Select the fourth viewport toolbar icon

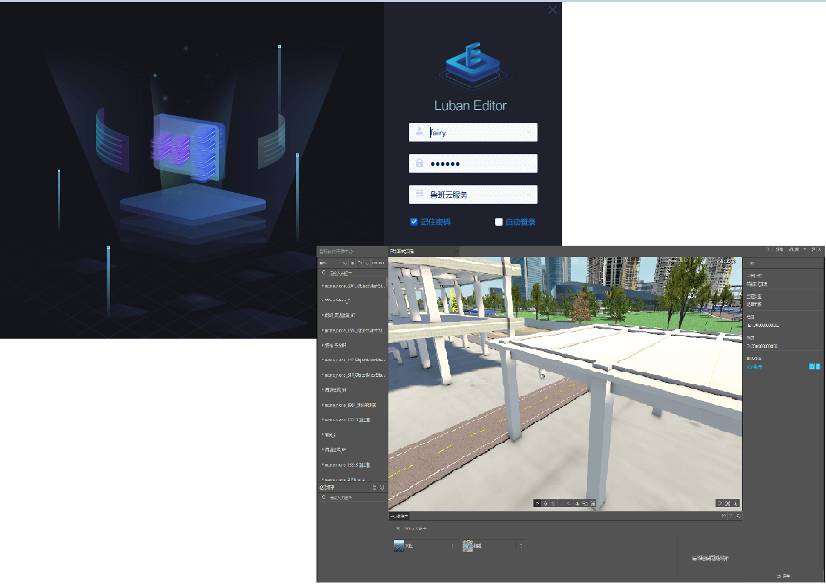point(561,503)
